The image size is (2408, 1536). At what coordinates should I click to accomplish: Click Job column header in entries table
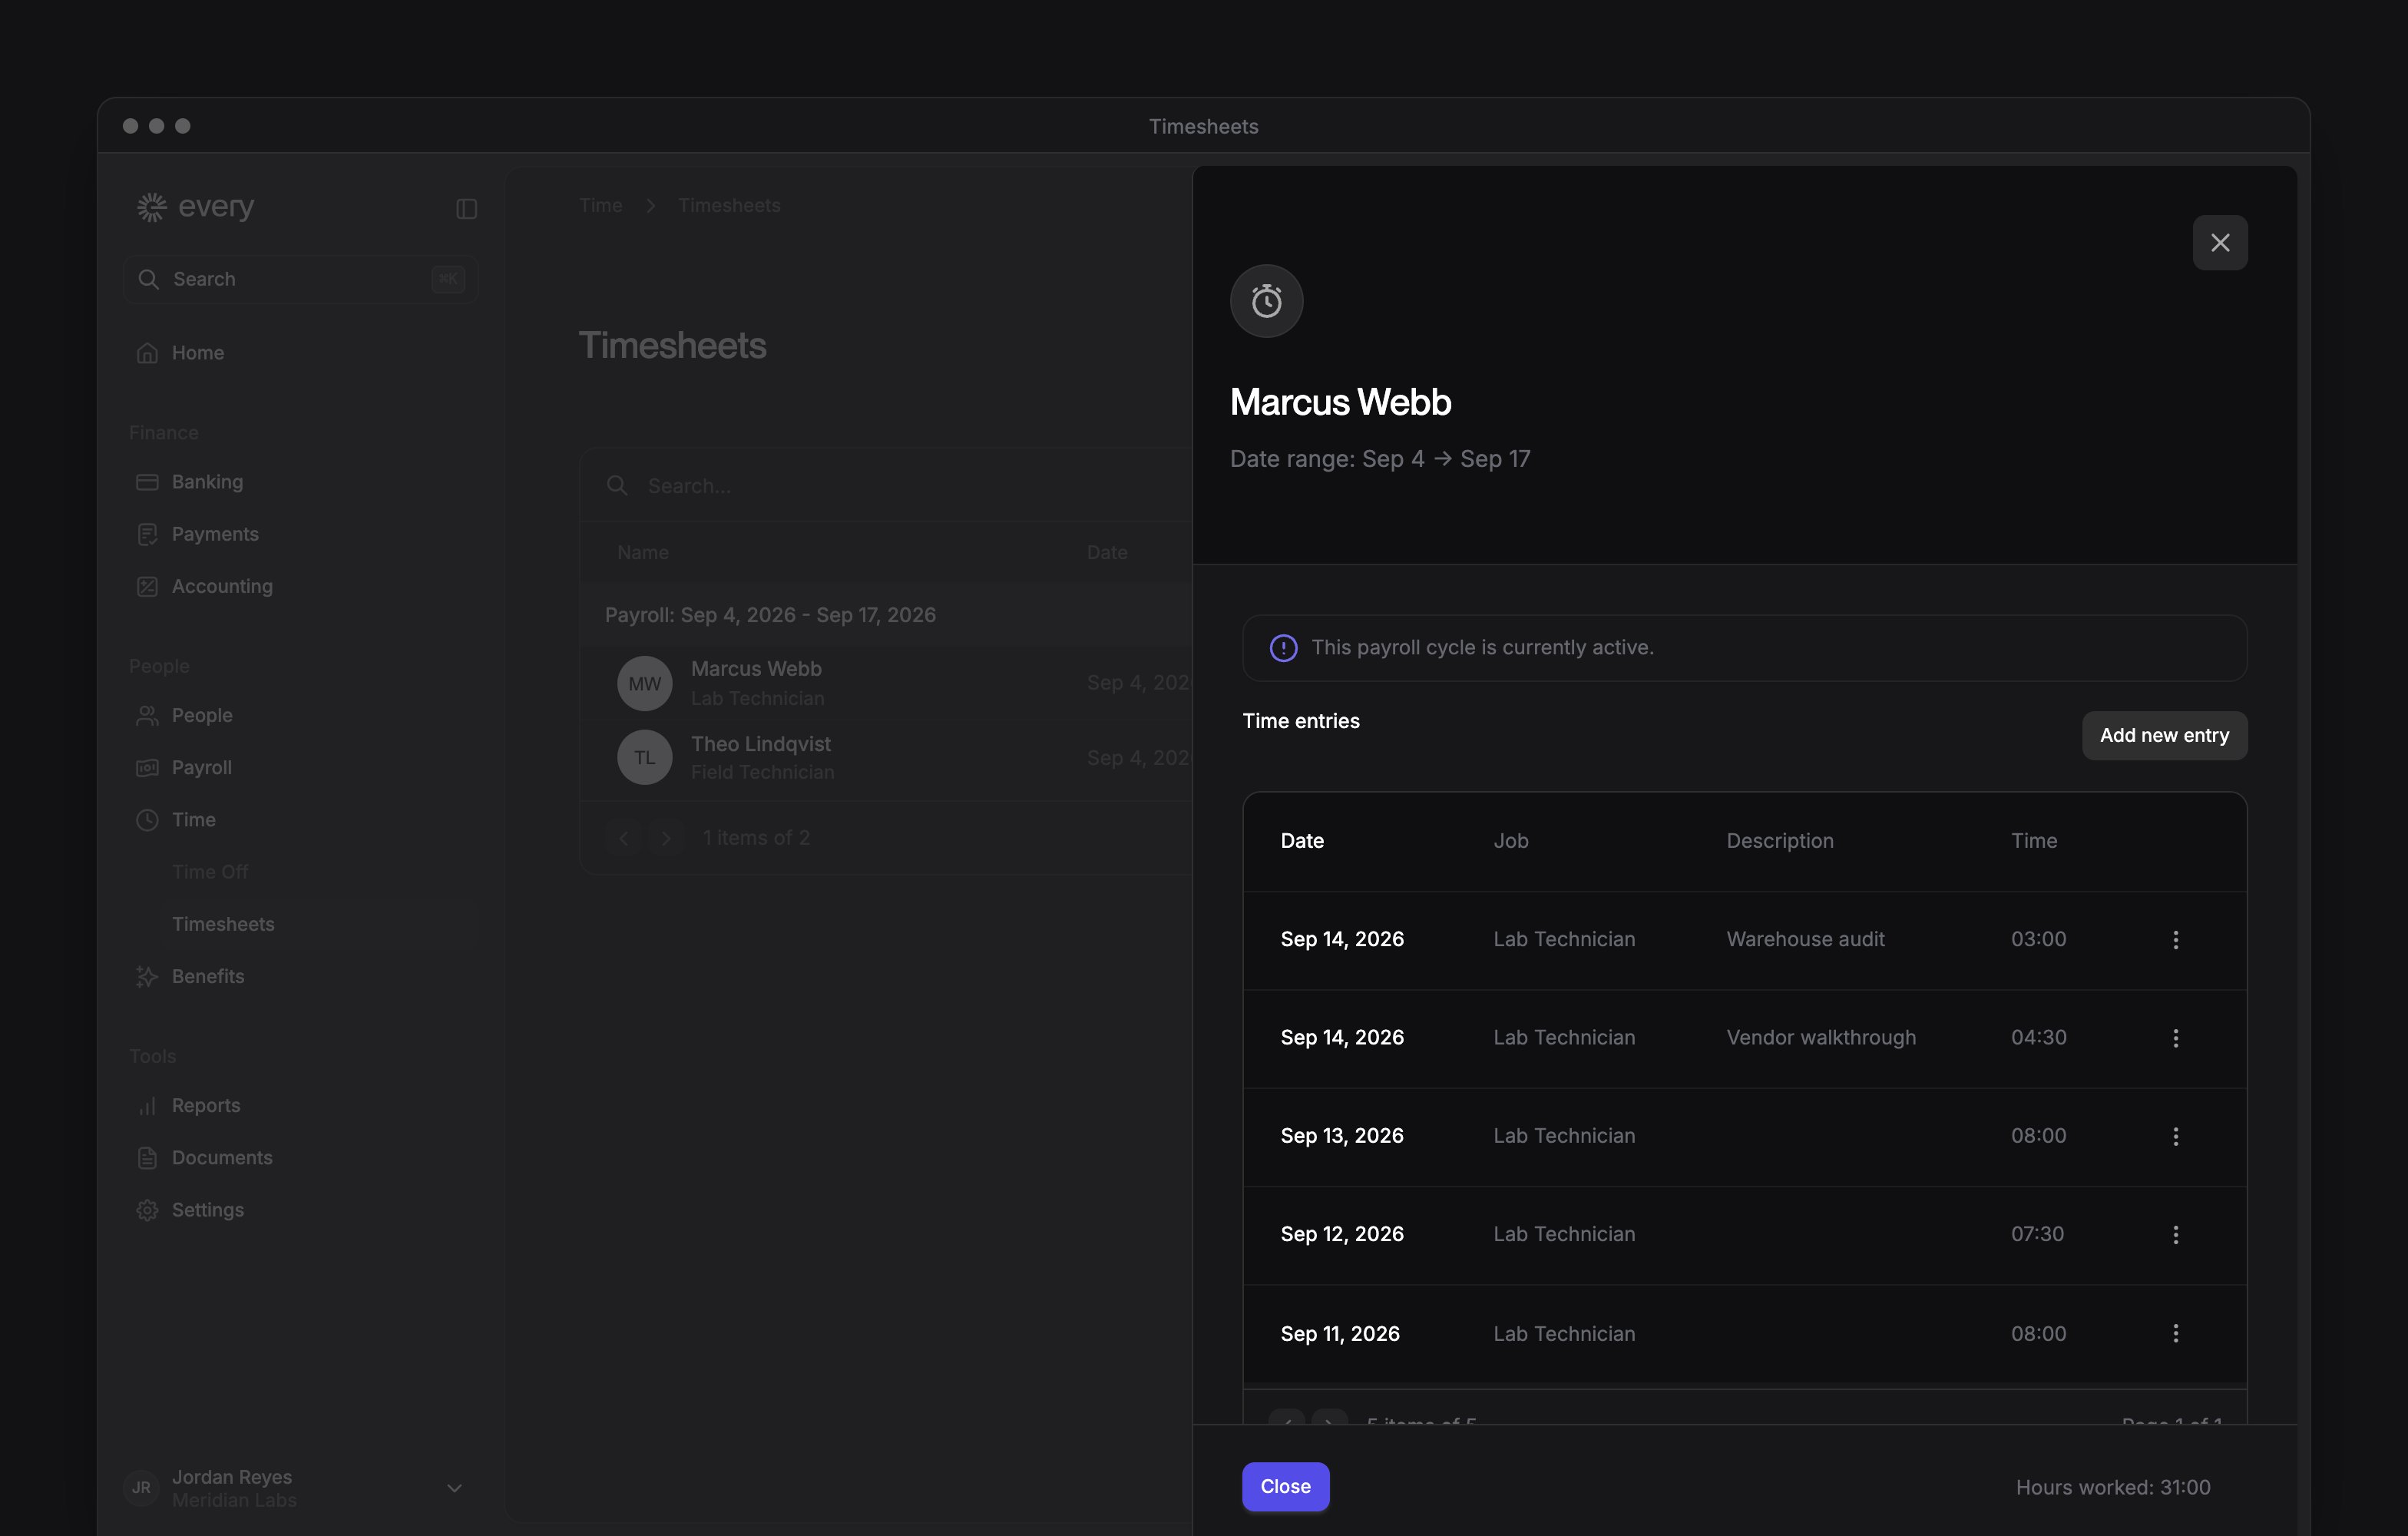(1510, 841)
